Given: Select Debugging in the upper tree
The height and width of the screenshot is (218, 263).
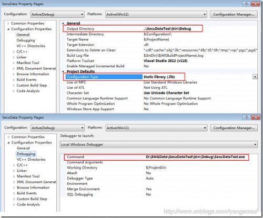Looking at the screenshot, I should click(x=26, y=40).
